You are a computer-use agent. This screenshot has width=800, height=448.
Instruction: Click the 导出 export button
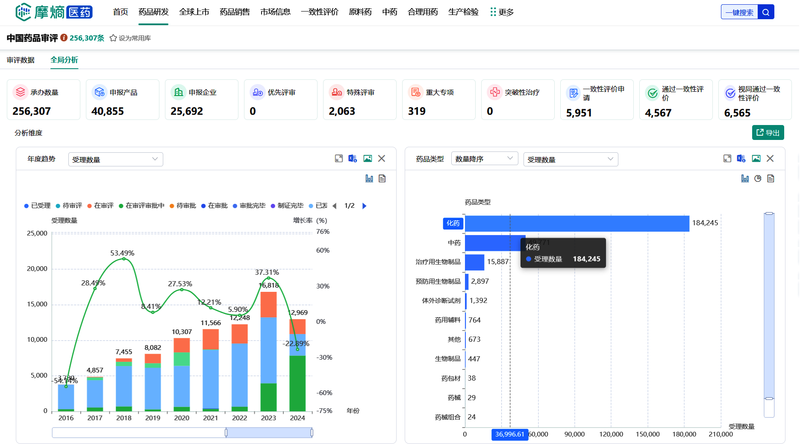(x=768, y=133)
